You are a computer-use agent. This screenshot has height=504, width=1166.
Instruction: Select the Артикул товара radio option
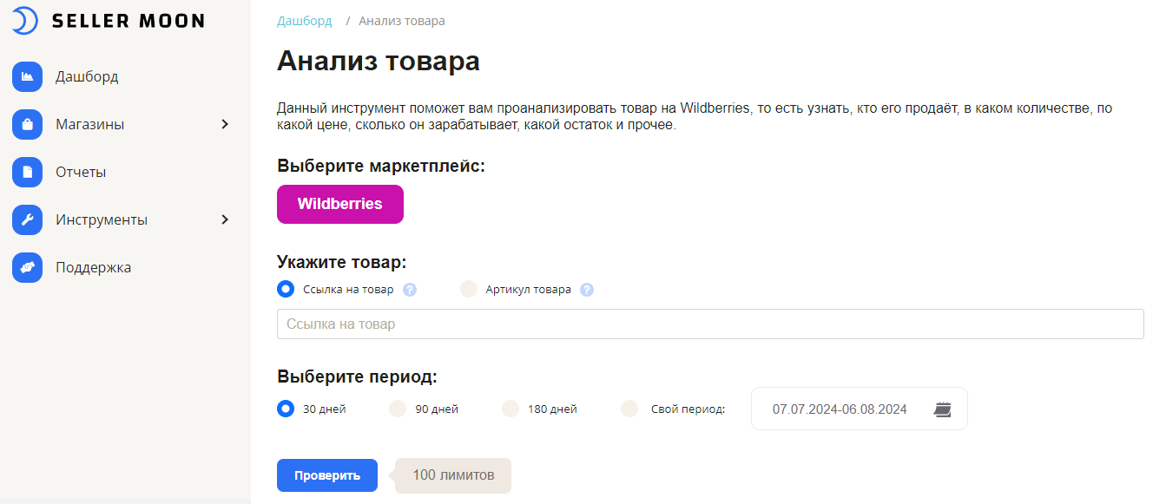469,289
